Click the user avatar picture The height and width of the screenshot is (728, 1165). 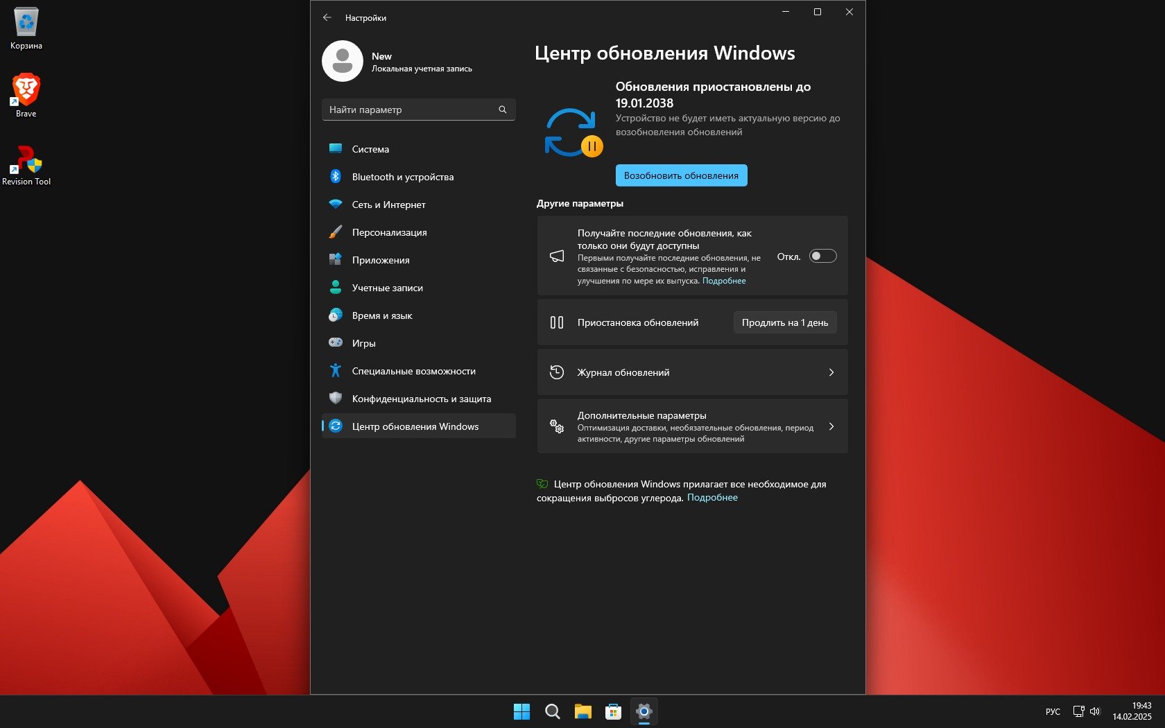(x=343, y=61)
